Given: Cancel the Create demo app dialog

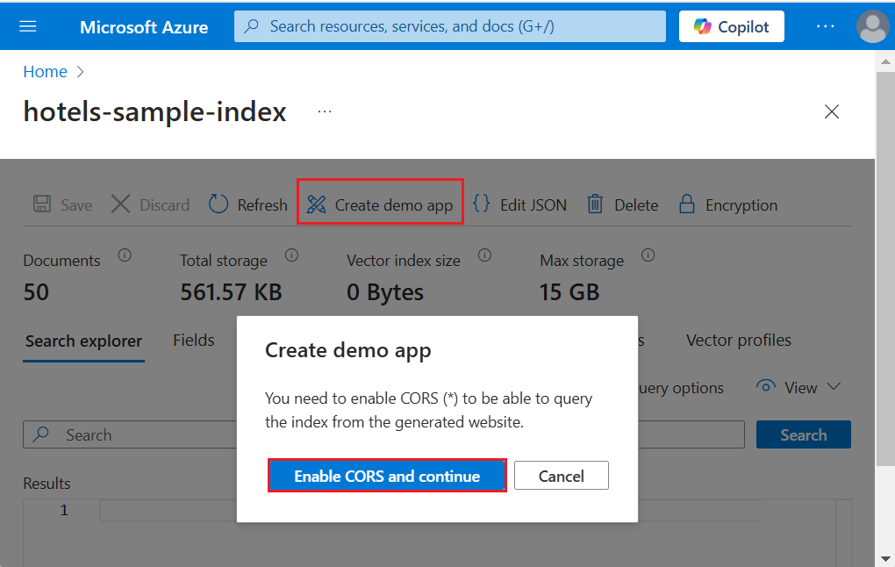Looking at the screenshot, I should click(561, 477).
